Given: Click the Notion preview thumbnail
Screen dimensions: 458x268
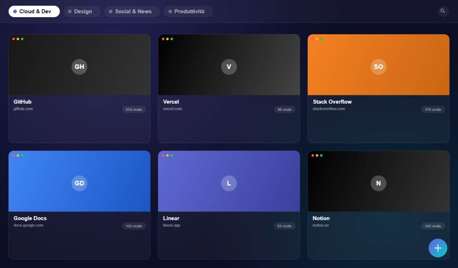Looking at the screenshot, I should pos(379,181).
